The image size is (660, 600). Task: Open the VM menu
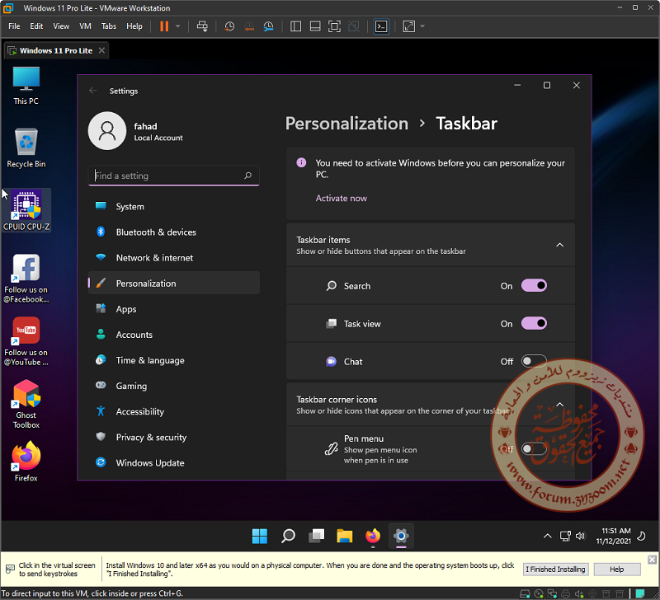point(85,26)
